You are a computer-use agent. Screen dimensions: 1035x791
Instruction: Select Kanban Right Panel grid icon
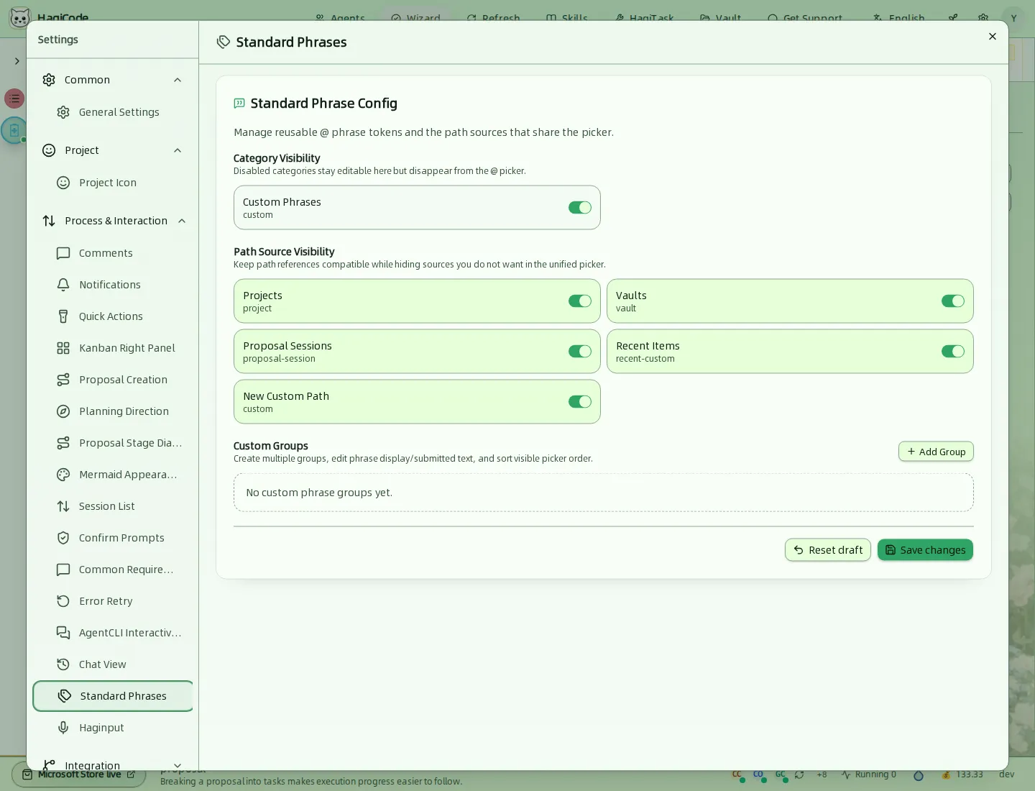pyautogui.click(x=63, y=348)
